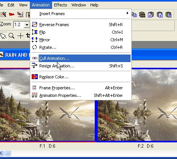The height and width of the screenshot is (159, 177).
Task: Click the horizontal scrollbar thumb
Action: click(8, 153)
